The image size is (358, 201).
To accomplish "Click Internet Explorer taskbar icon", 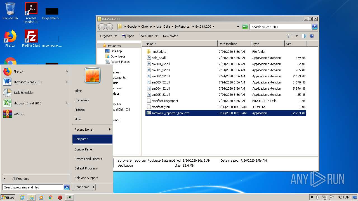I will coord(22,197).
